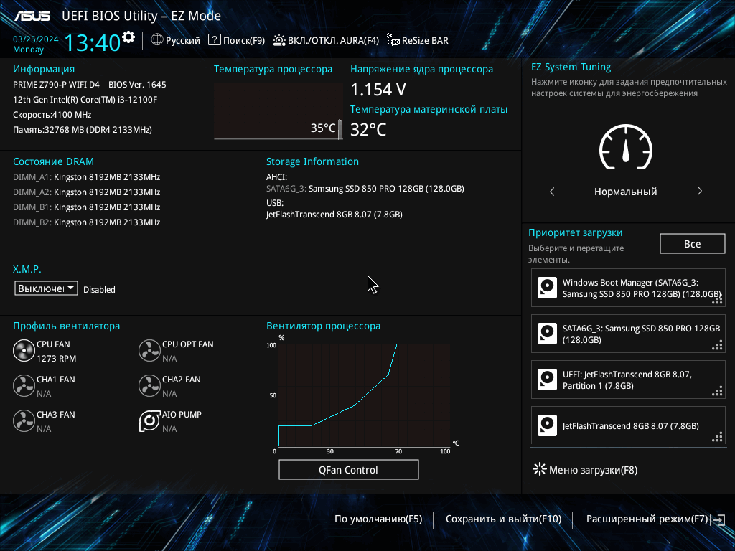Select the CHA2 FAN icon
This screenshot has height=551, width=735.
(x=149, y=385)
